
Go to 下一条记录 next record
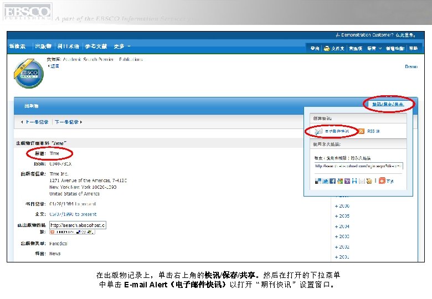pyautogui.click(x=66, y=122)
